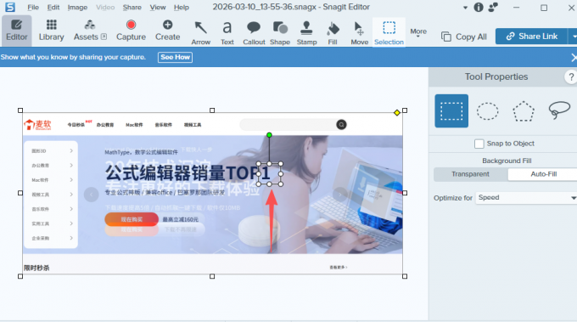This screenshot has width=577, height=322.
Task: Open the title bar dropdown arrow
Action: click(465, 8)
